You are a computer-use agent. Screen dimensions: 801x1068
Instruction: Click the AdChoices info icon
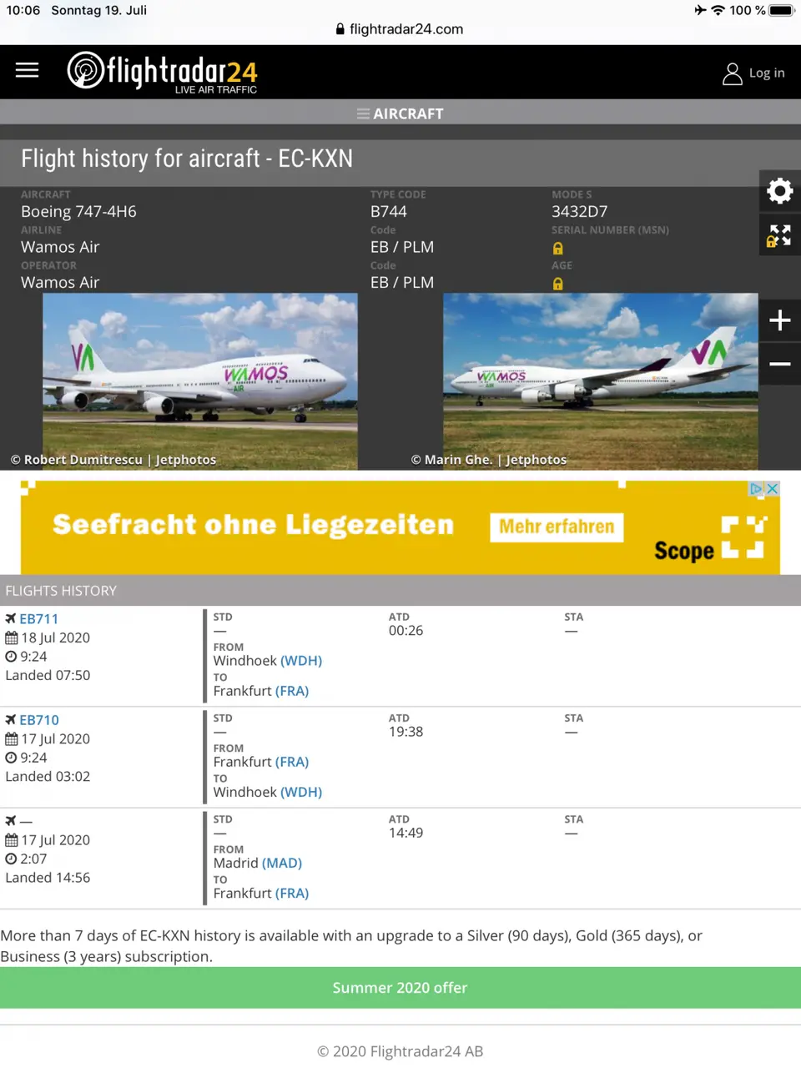tap(756, 489)
